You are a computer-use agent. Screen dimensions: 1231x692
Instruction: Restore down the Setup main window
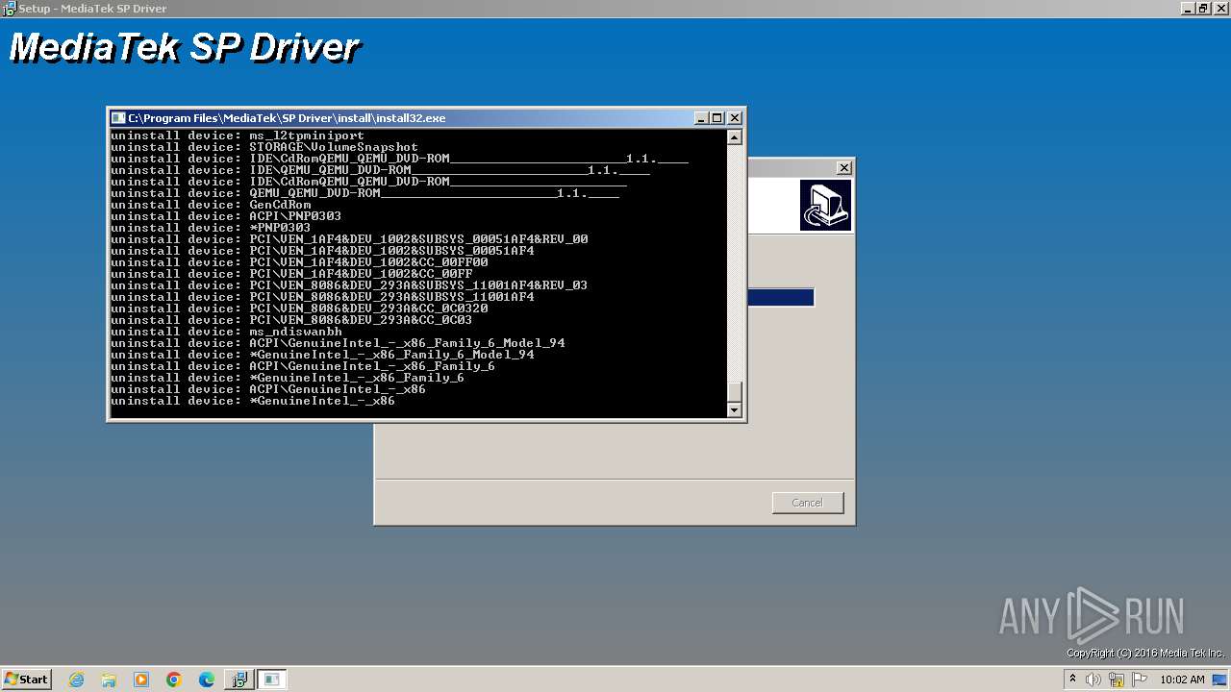click(x=1203, y=8)
